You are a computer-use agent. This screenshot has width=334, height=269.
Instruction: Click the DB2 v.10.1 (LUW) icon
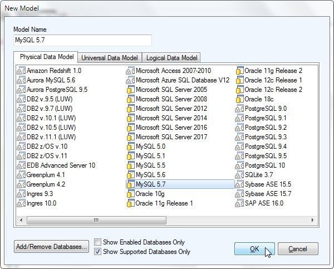(21, 118)
